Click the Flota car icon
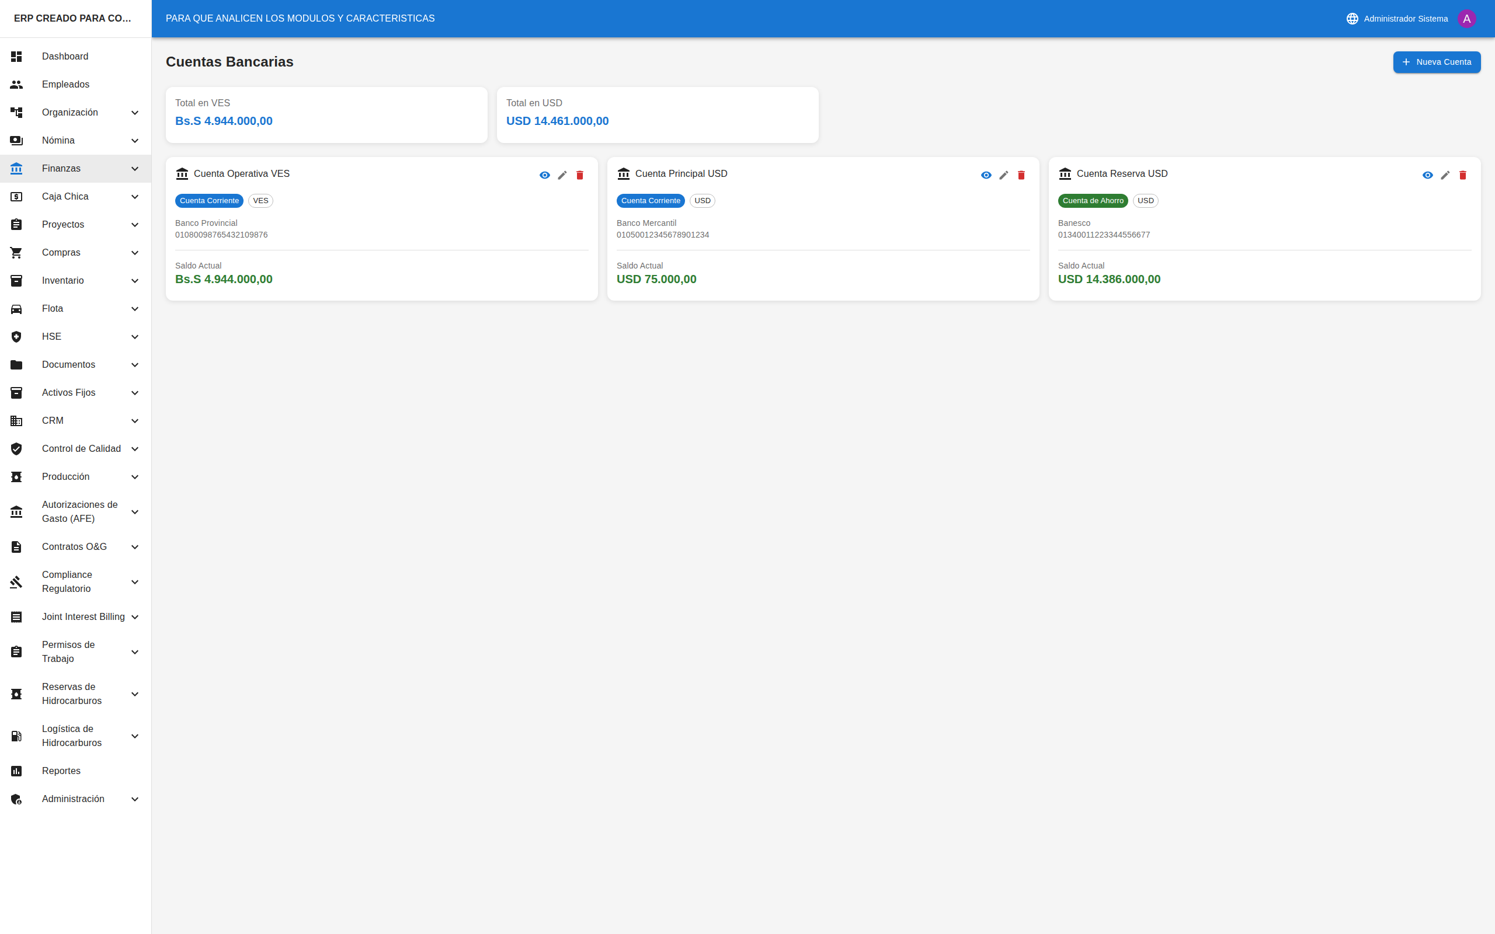The image size is (1495, 934). pos(17,309)
